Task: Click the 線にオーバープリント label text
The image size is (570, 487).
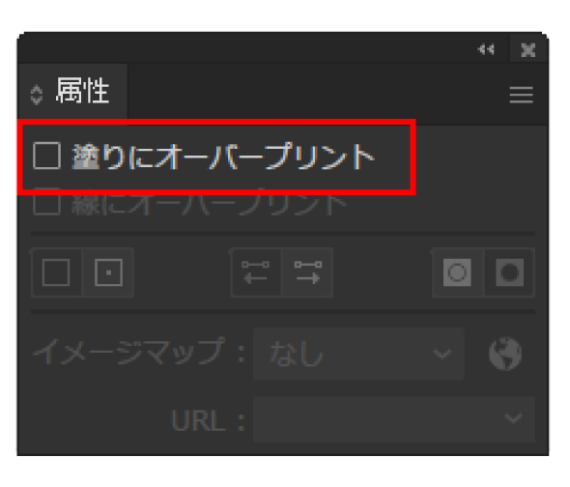Action: [x=210, y=202]
